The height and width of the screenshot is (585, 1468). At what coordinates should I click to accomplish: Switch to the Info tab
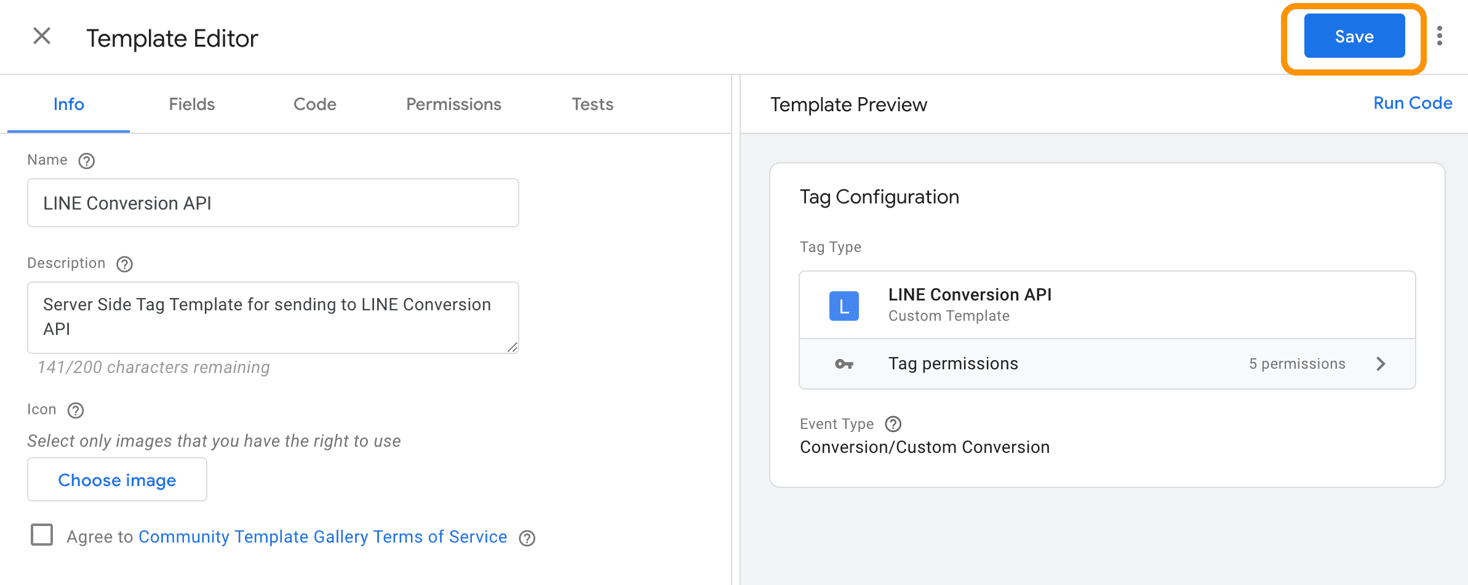68,104
